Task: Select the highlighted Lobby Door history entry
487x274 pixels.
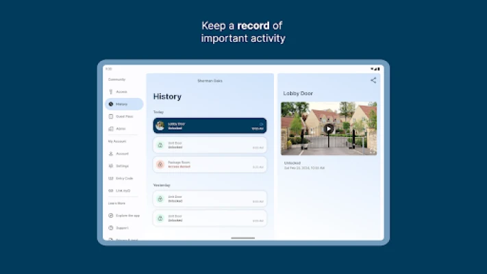Action: pos(209,125)
